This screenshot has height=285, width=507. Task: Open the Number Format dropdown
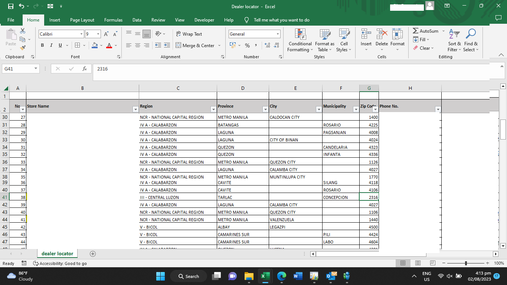(x=278, y=34)
